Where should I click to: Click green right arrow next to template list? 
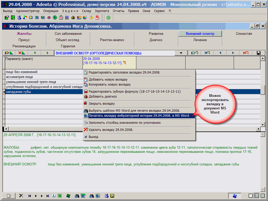pos(47,53)
